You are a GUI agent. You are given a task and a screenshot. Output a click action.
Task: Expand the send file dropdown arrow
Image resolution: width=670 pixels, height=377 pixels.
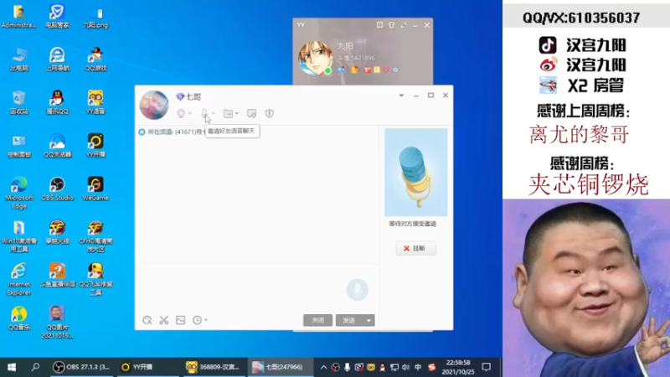[237, 113]
